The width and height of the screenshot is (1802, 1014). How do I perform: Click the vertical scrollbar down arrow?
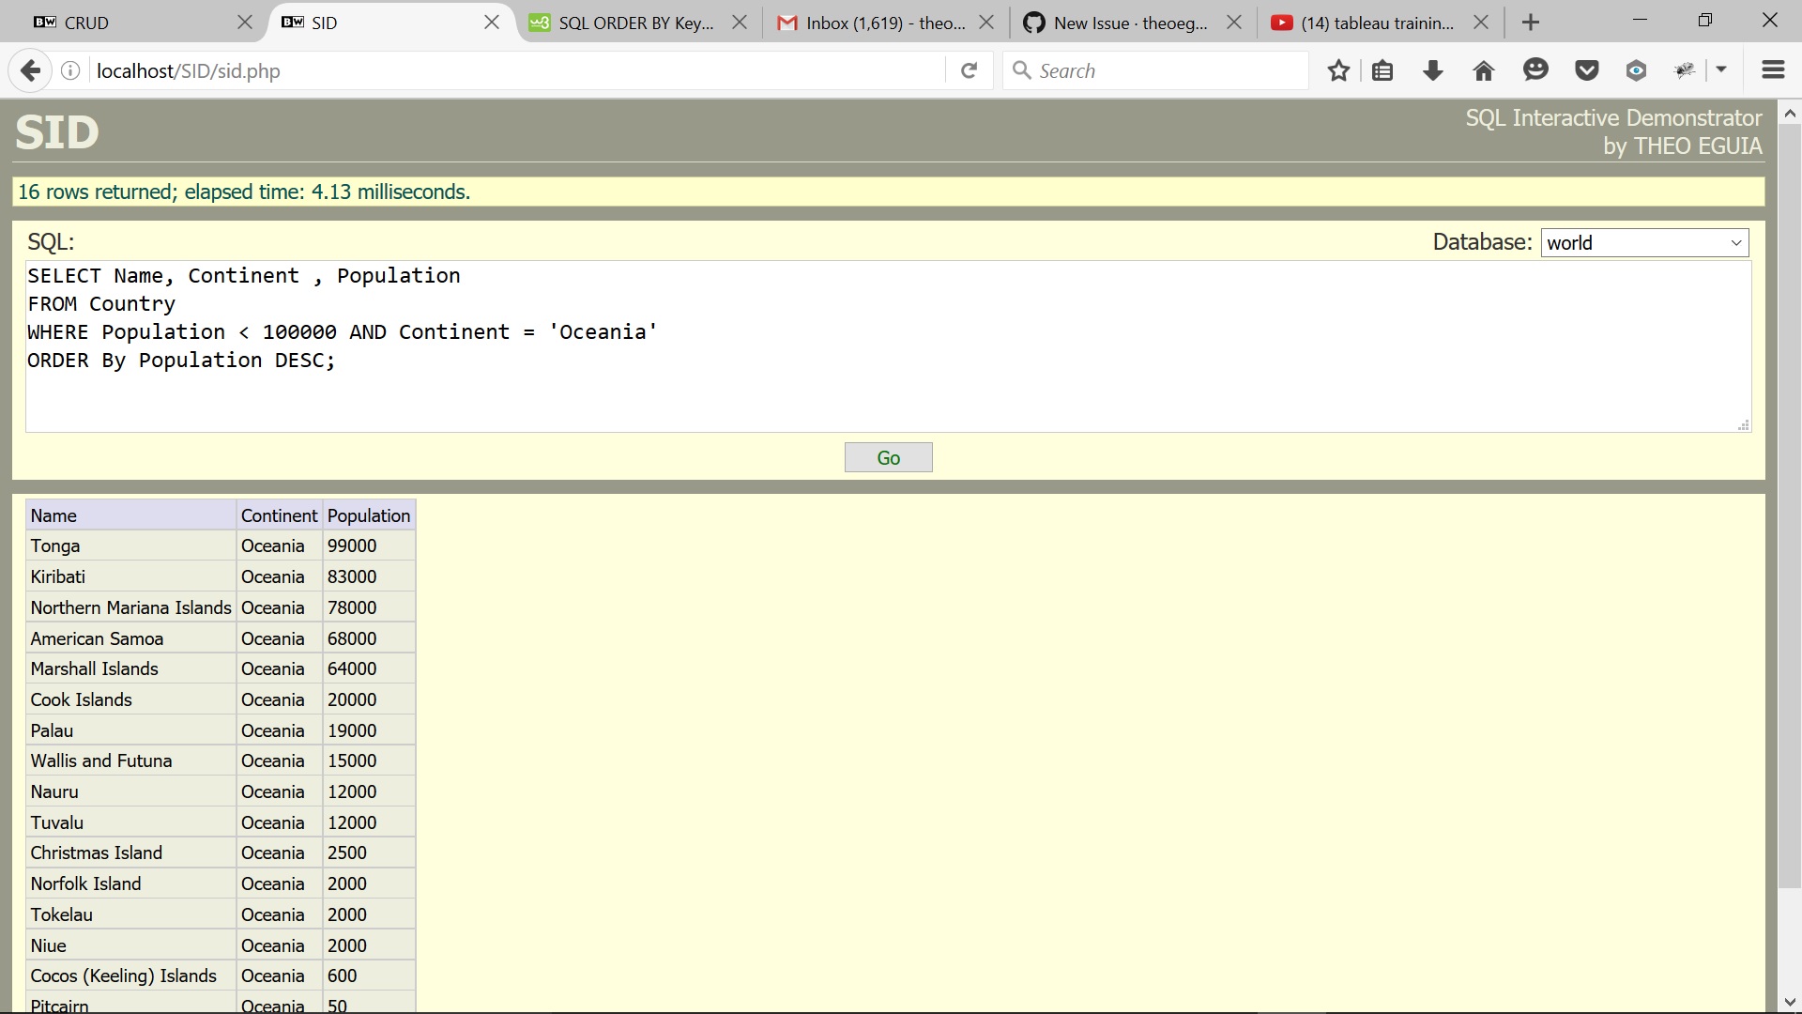coord(1791,1001)
